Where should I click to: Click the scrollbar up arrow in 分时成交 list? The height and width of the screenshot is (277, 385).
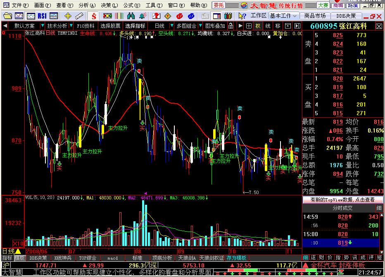click(382, 215)
